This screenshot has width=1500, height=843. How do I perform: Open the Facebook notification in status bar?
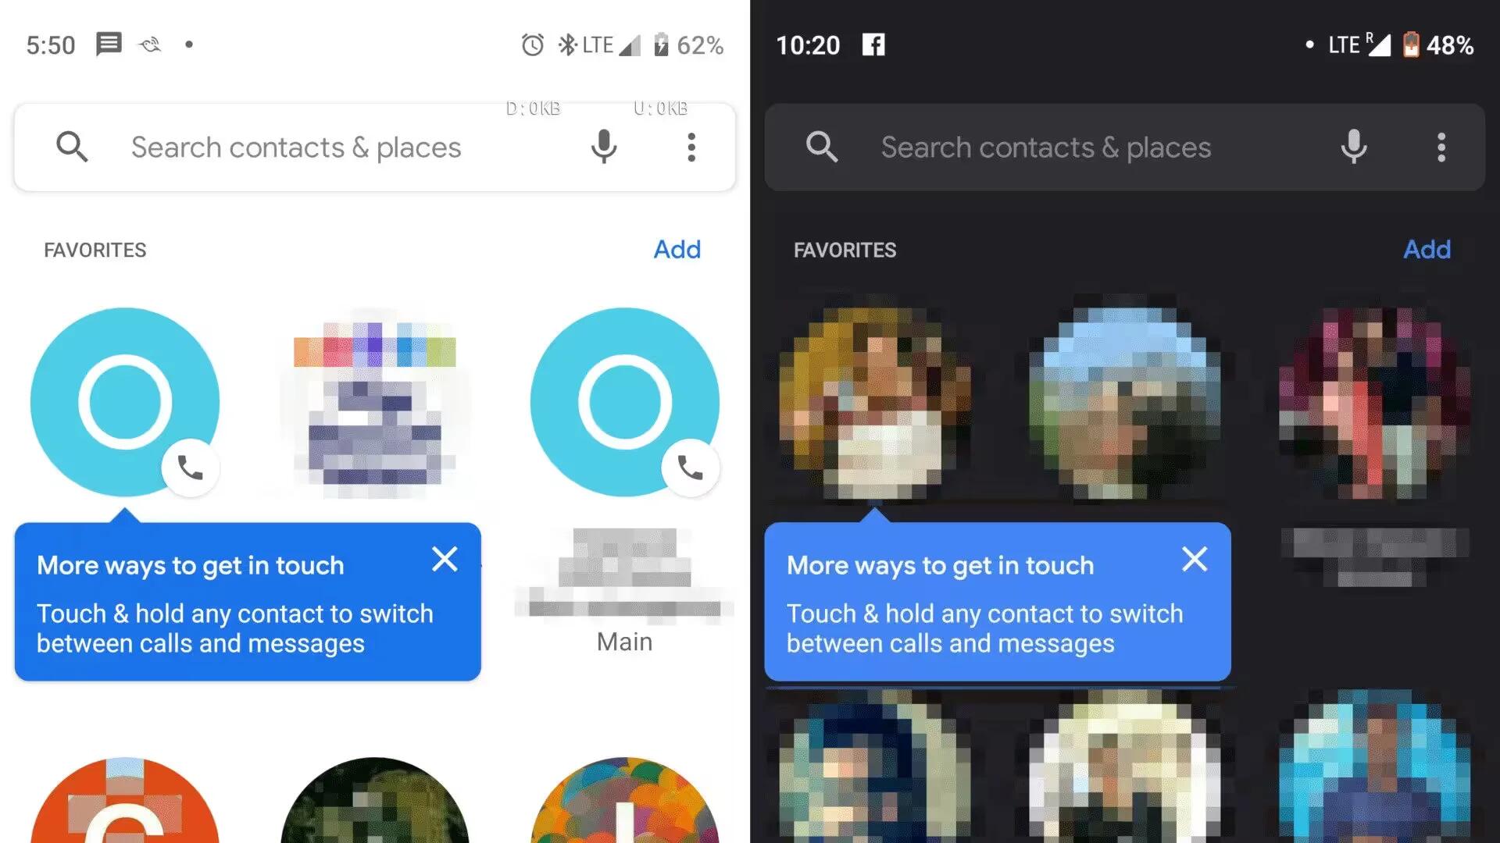click(x=872, y=43)
